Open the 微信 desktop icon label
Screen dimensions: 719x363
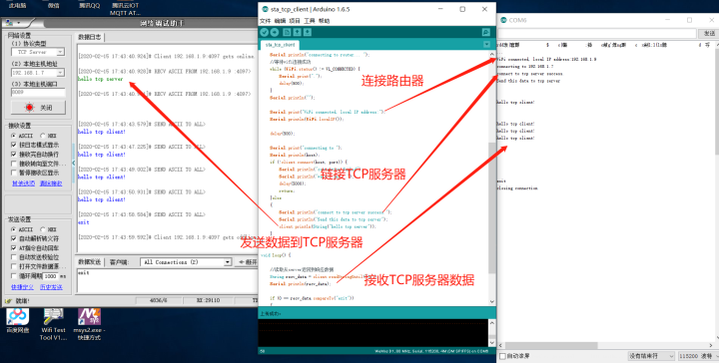tap(53, 6)
